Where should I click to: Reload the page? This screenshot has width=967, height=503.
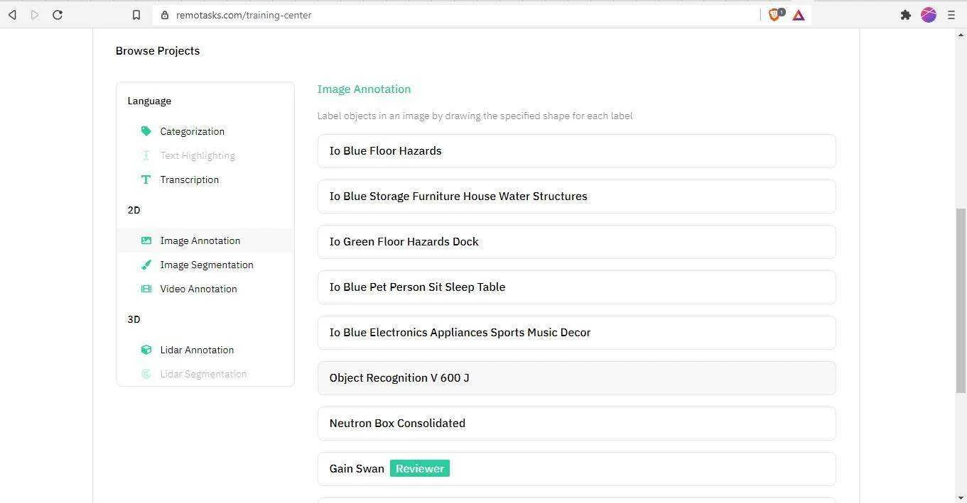pos(58,15)
